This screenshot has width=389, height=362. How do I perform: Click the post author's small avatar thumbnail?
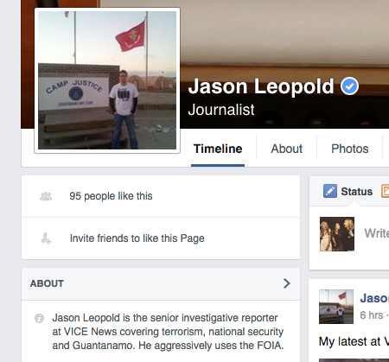tap(336, 307)
